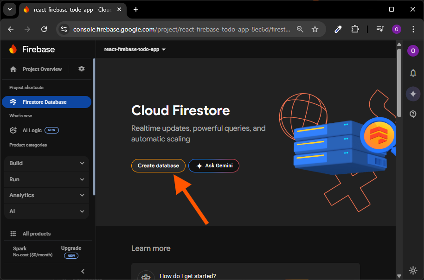Open the account avatar in Firebase console
The image size is (424, 280).
pyautogui.click(x=413, y=51)
